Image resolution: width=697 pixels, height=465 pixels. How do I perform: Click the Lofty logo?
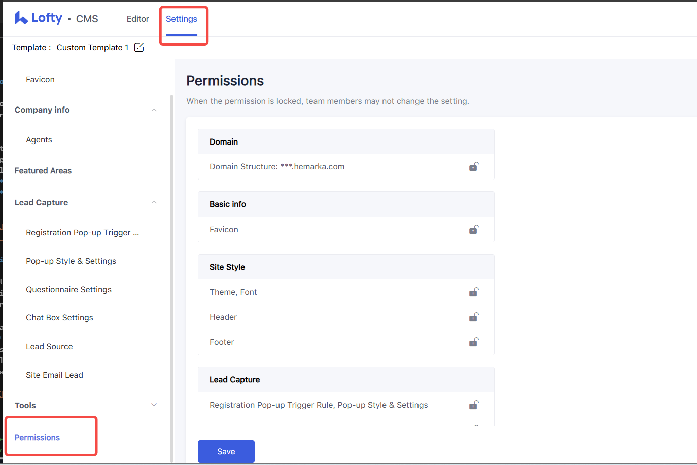38,18
